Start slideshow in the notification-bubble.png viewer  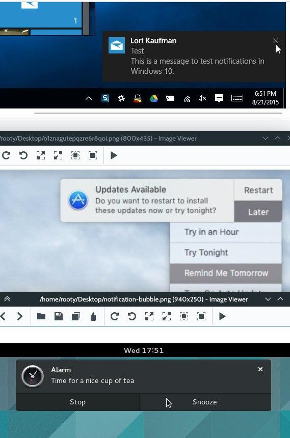pyautogui.click(x=222, y=316)
